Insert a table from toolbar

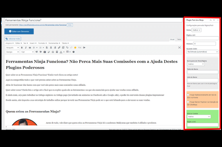68,52
